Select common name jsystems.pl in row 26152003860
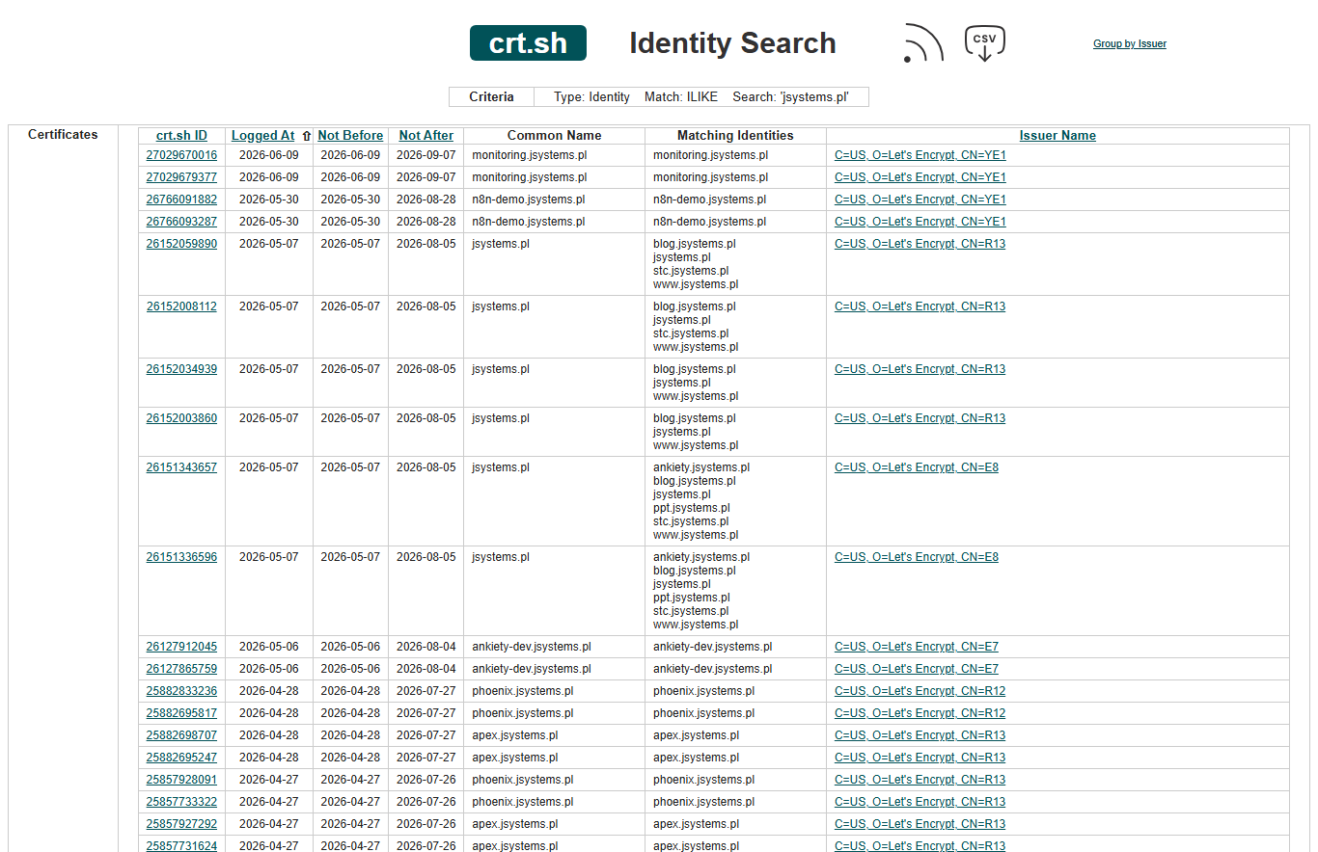Screen dimensions: 1318x852 click(501, 418)
